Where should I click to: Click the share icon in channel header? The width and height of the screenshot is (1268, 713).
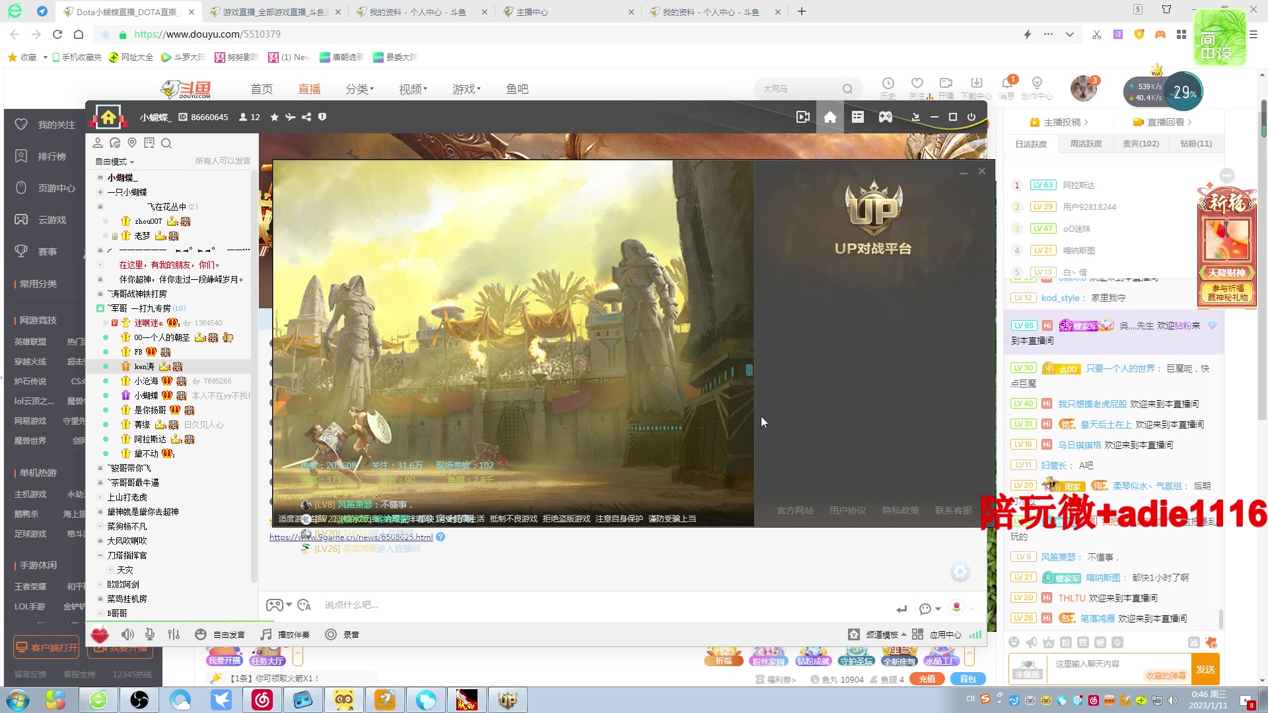306,117
